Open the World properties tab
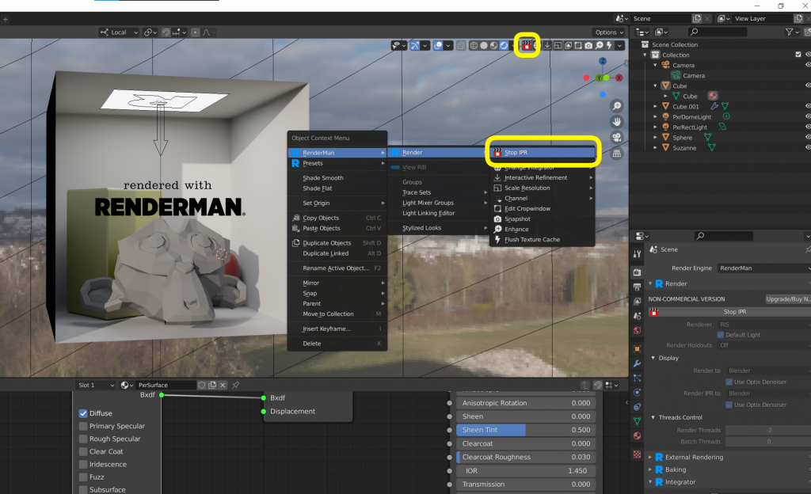 (x=638, y=330)
